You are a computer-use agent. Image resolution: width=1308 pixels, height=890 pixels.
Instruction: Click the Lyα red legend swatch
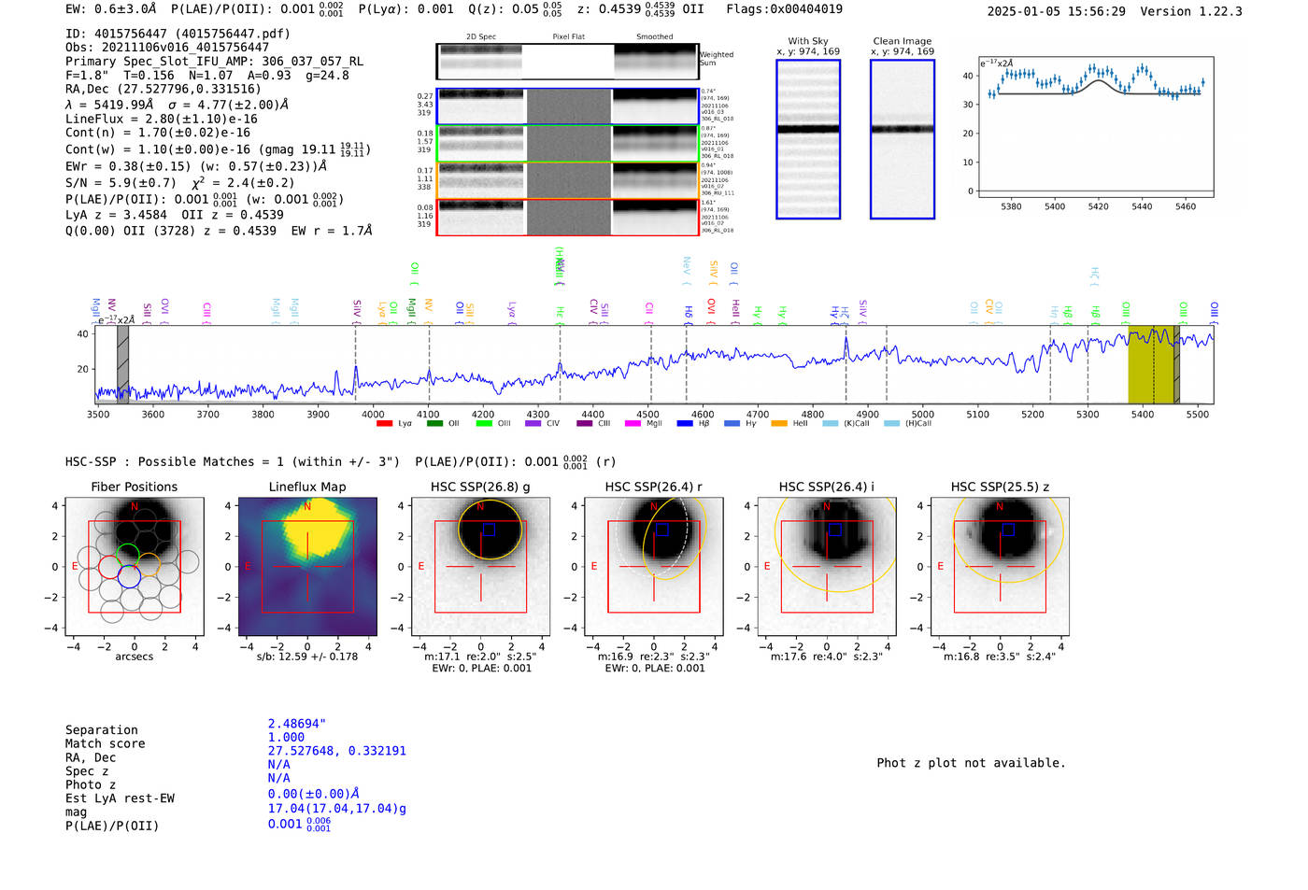(384, 424)
